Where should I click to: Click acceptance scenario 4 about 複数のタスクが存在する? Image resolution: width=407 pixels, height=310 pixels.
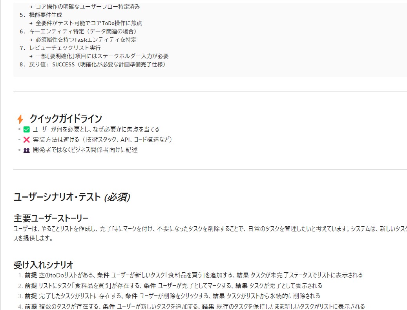[195, 306]
